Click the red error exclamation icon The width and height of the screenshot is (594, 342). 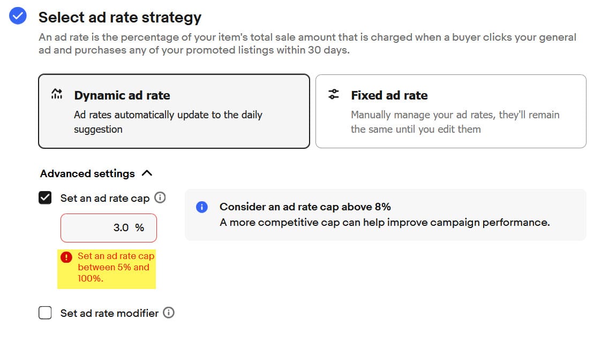67,257
